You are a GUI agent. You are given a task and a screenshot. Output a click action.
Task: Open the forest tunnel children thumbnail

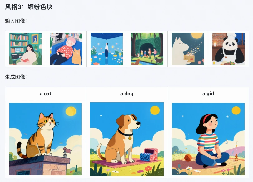pos(147,49)
